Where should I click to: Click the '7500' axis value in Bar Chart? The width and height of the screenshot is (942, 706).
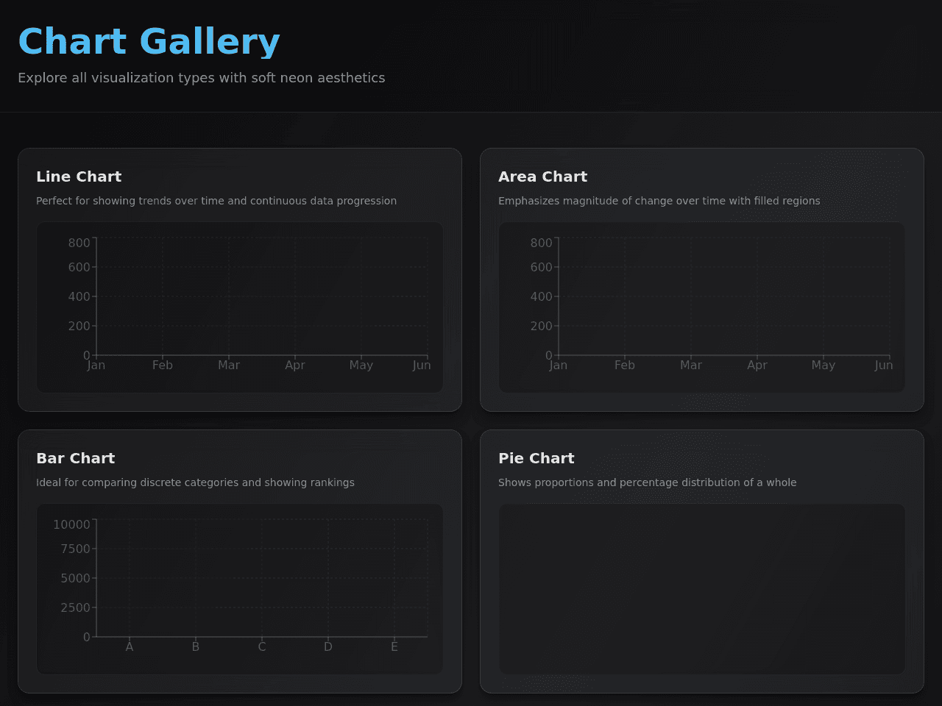click(75, 549)
